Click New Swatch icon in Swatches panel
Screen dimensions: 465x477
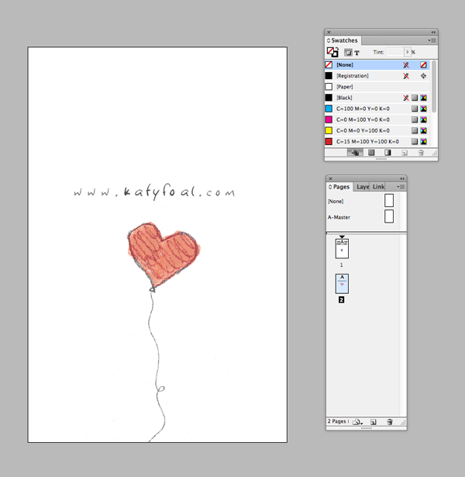click(405, 153)
